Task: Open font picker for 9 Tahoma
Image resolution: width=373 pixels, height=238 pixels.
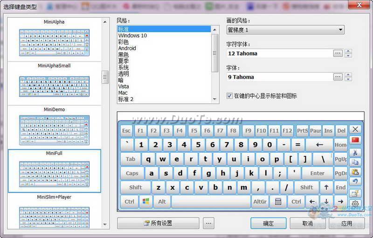Action: (338, 77)
